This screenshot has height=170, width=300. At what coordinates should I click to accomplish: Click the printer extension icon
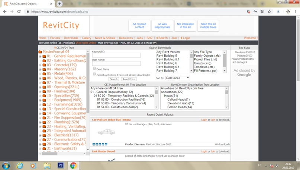click(288, 12)
